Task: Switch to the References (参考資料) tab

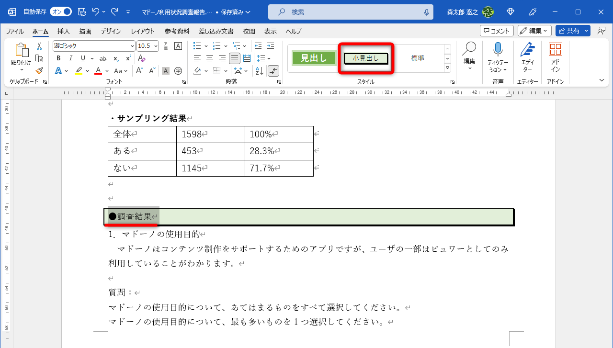Action: coord(178,31)
